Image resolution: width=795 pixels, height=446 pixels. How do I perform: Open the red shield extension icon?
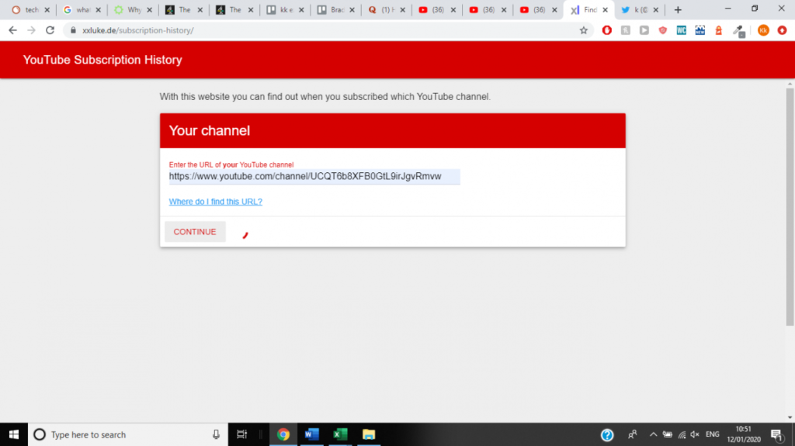pyautogui.click(x=663, y=30)
